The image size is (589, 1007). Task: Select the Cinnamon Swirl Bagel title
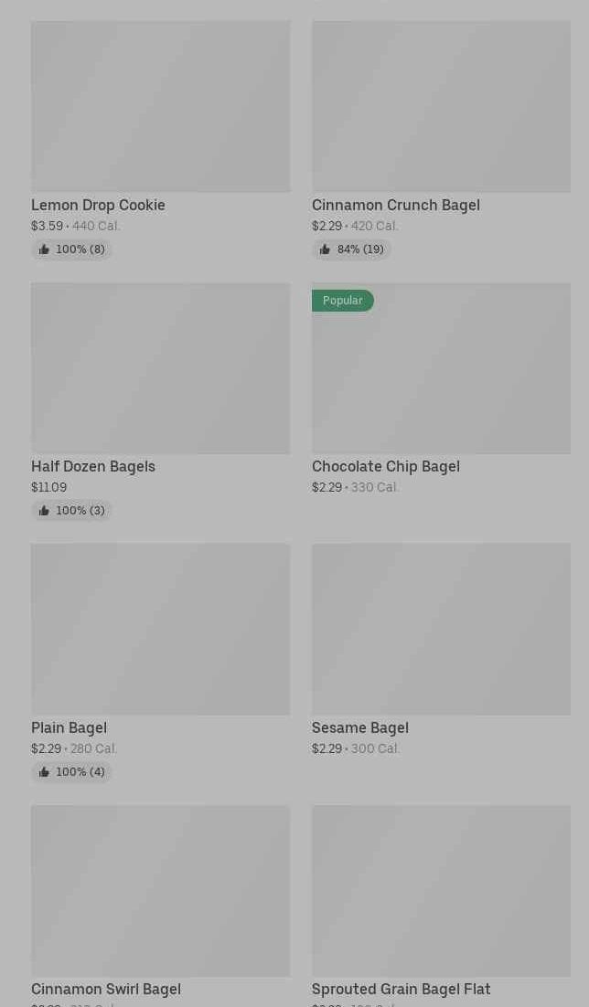point(105,989)
